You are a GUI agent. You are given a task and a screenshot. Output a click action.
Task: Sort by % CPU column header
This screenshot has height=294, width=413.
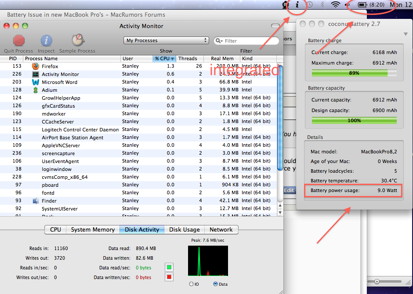tap(164, 58)
